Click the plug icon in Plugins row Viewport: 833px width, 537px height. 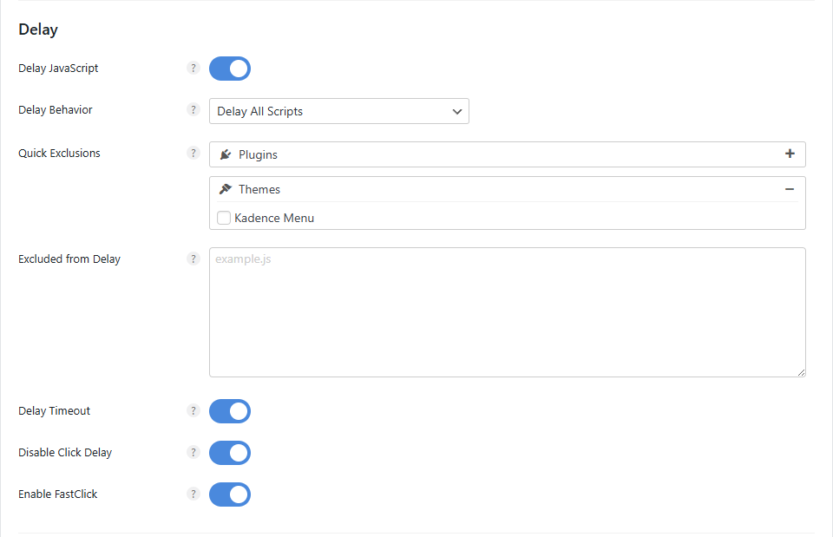pos(226,154)
